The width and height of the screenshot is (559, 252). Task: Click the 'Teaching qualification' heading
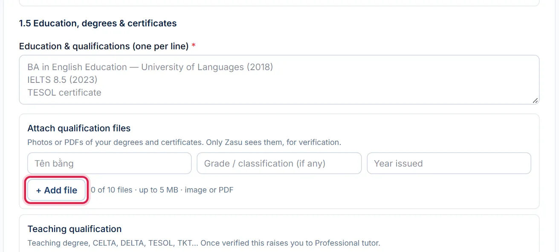pyautogui.click(x=75, y=229)
